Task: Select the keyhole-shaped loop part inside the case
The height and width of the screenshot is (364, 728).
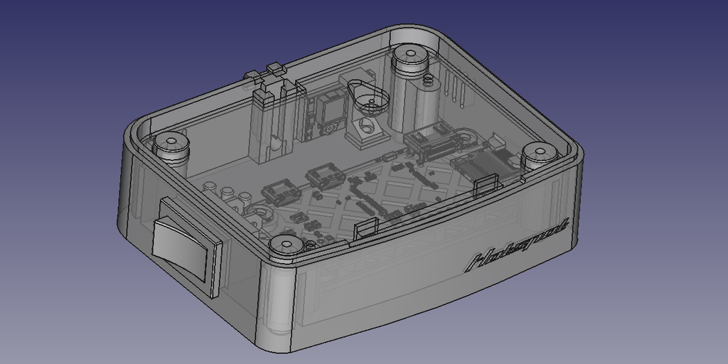Action: pos(369,97)
